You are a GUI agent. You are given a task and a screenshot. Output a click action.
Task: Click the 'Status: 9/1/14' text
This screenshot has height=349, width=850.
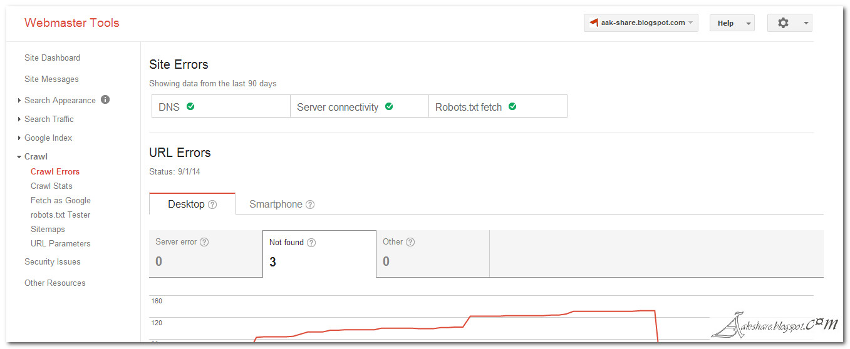(x=175, y=171)
